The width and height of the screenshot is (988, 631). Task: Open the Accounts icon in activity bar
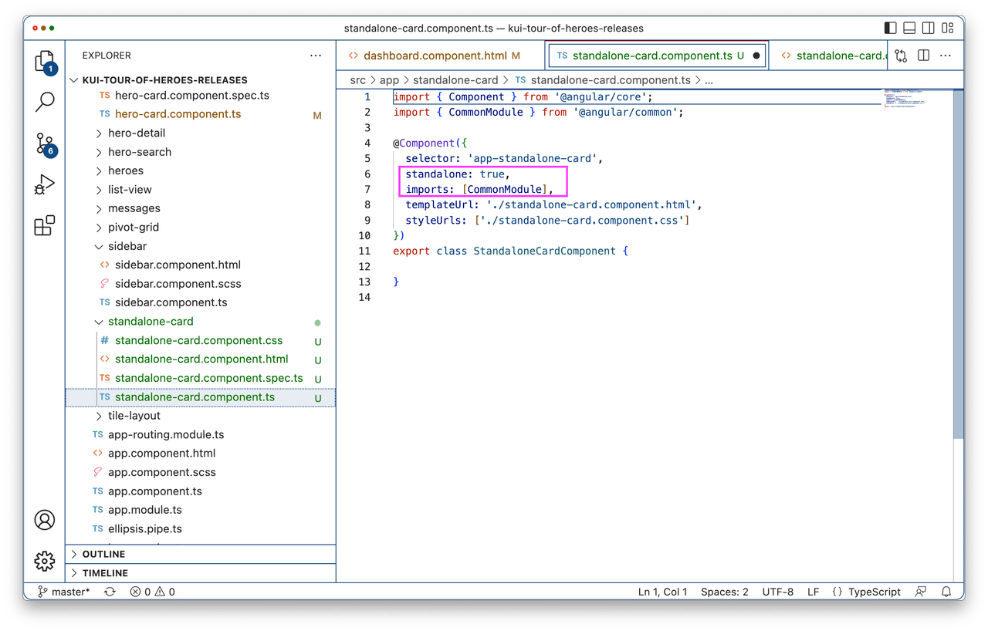[45, 520]
